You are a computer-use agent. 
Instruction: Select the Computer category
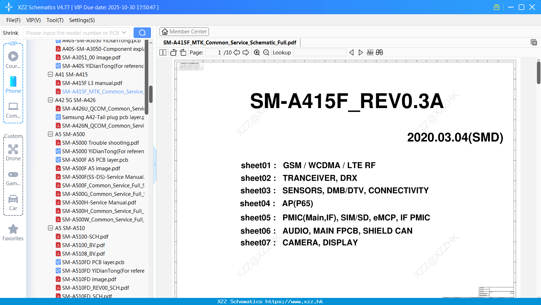click(13, 110)
